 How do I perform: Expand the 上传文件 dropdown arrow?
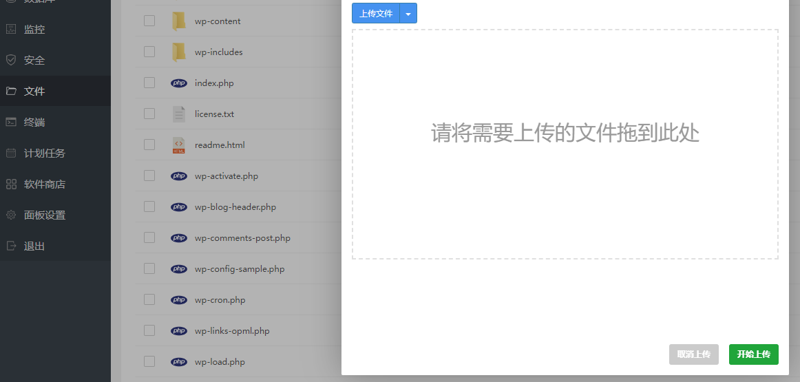pyautogui.click(x=408, y=14)
